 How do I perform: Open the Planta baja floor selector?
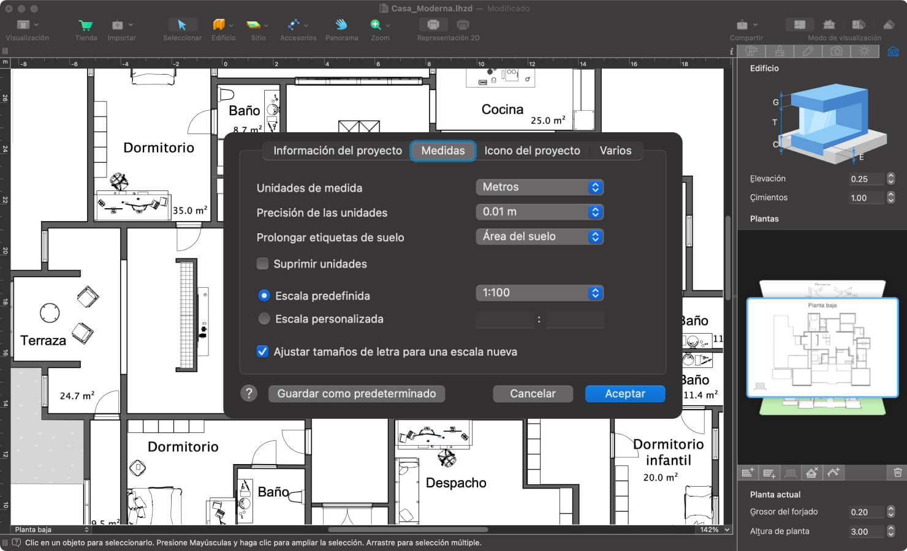[x=51, y=530]
